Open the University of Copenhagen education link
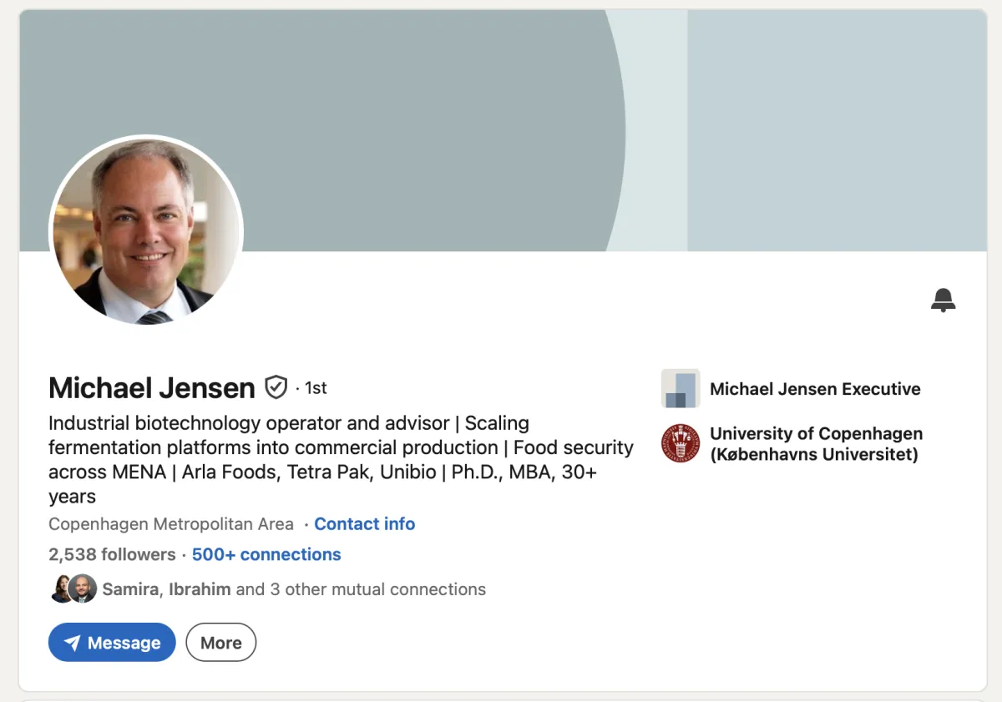The image size is (1002, 702). click(816, 444)
